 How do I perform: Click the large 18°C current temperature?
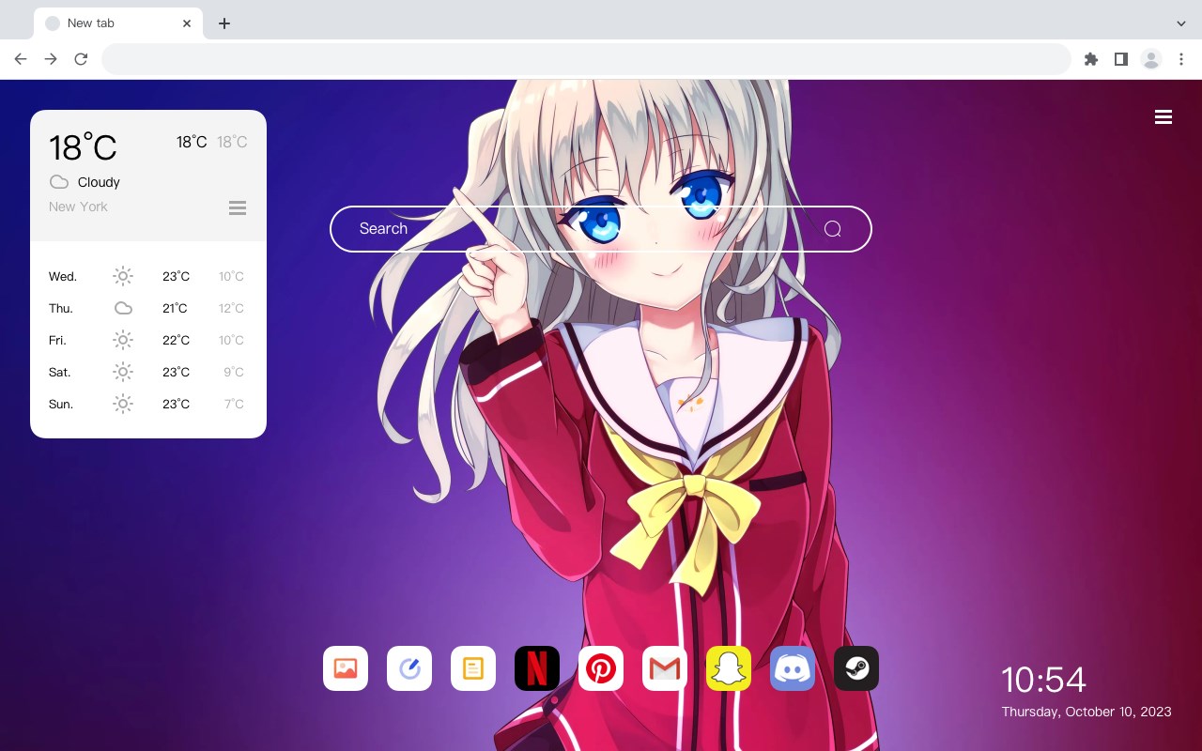tap(83, 147)
